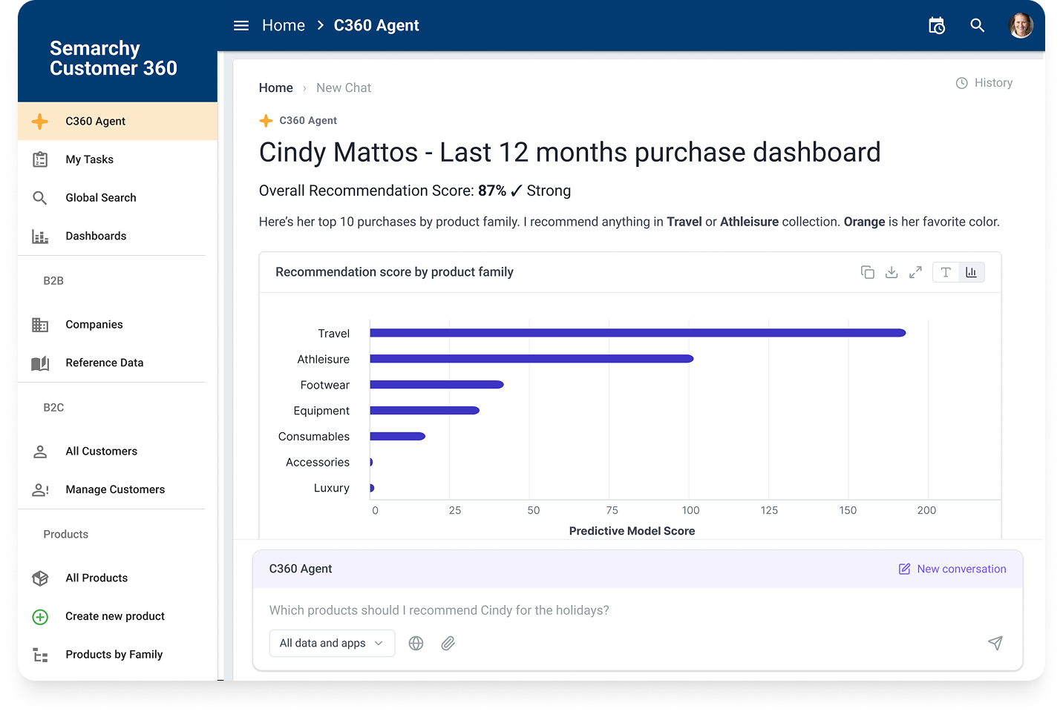
Task: Click the Footwear bar in chart
Action: coord(436,385)
